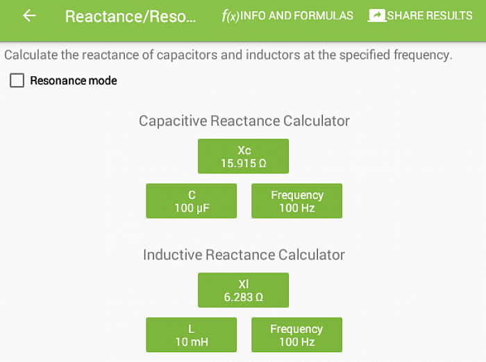Click the Inductive Reactance Calculator heading
This screenshot has width=486, height=362.
[x=244, y=255]
